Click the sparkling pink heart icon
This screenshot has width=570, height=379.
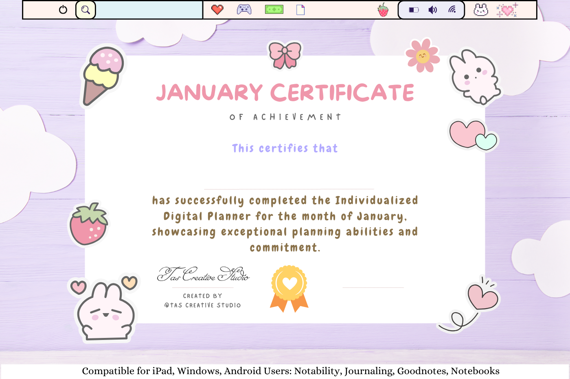(x=507, y=10)
